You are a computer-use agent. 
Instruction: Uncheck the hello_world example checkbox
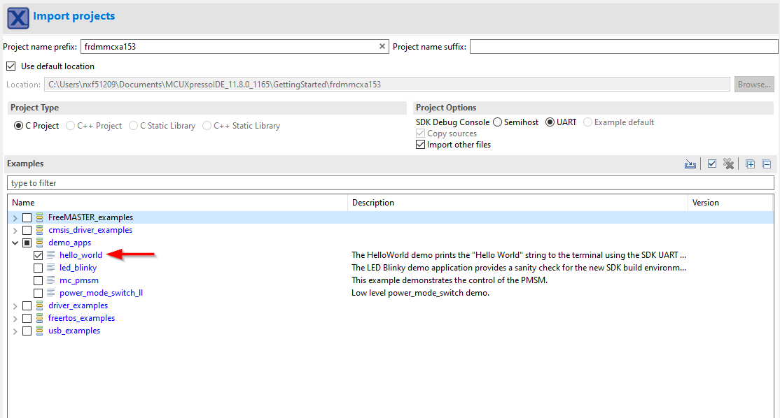(x=39, y=255)
